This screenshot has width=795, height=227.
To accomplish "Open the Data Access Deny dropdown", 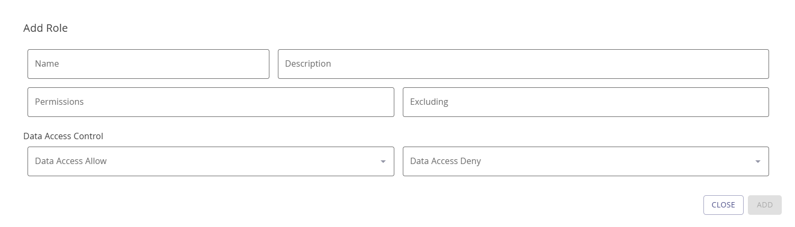I will (585, 161).
